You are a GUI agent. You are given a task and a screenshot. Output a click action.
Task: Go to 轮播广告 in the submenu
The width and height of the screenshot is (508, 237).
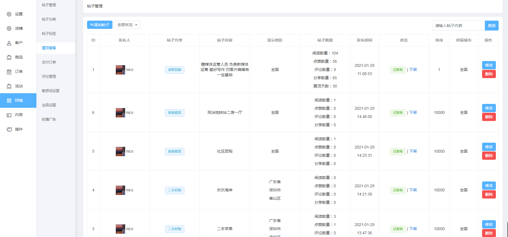(x=49, y=119)
